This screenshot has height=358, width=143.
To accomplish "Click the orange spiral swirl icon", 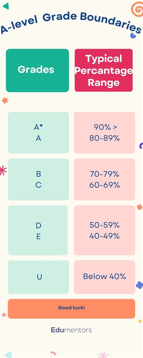I will pyautogui.click(x=138, y=8).
